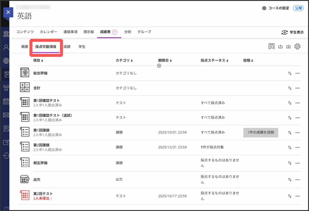This screenshot has height=211, width=309.
Task: Select the 概要 sub-tab
Action: pos(25,47)
